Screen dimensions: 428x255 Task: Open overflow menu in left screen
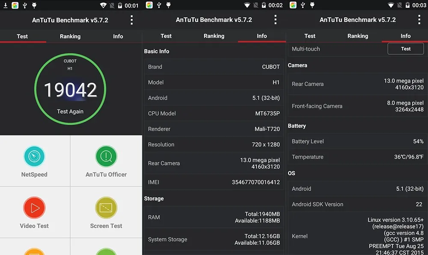pos(131,20)
